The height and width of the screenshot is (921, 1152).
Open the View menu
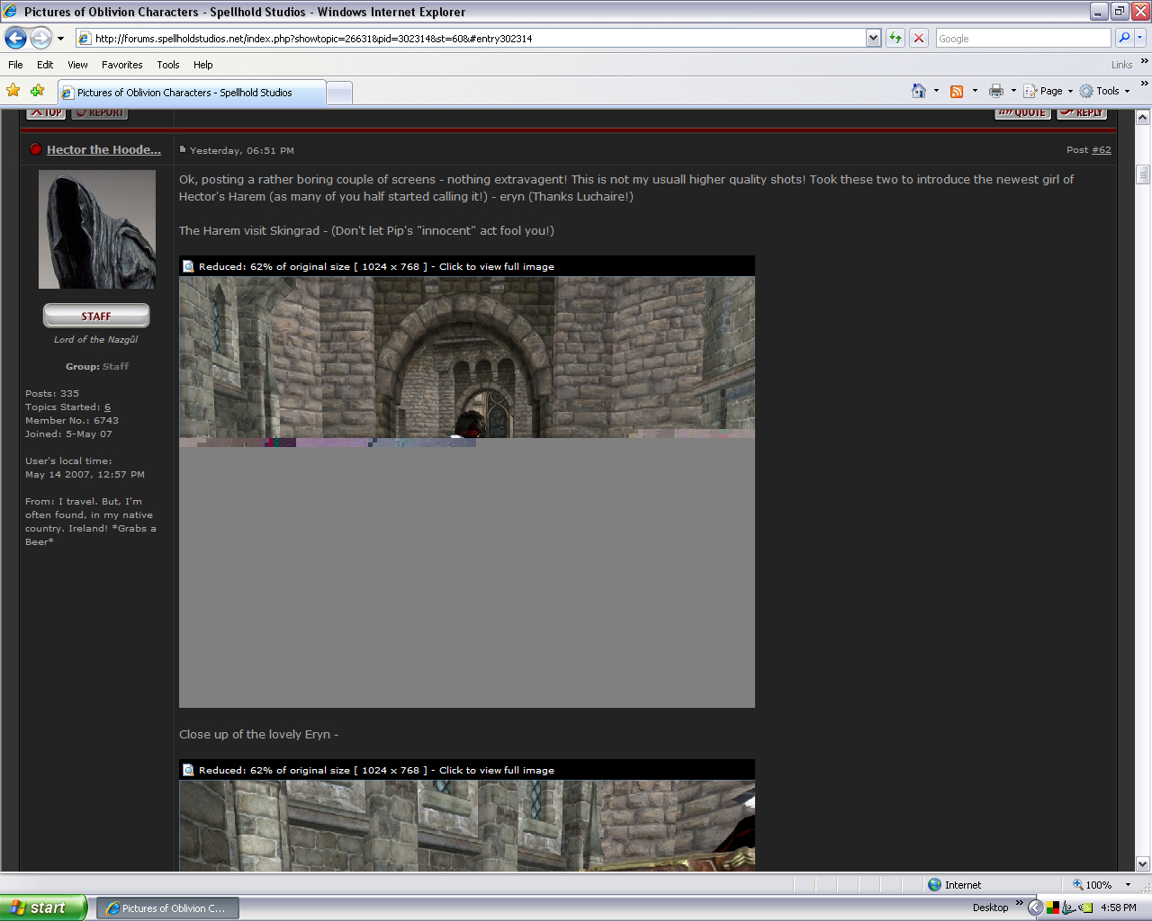77,65
